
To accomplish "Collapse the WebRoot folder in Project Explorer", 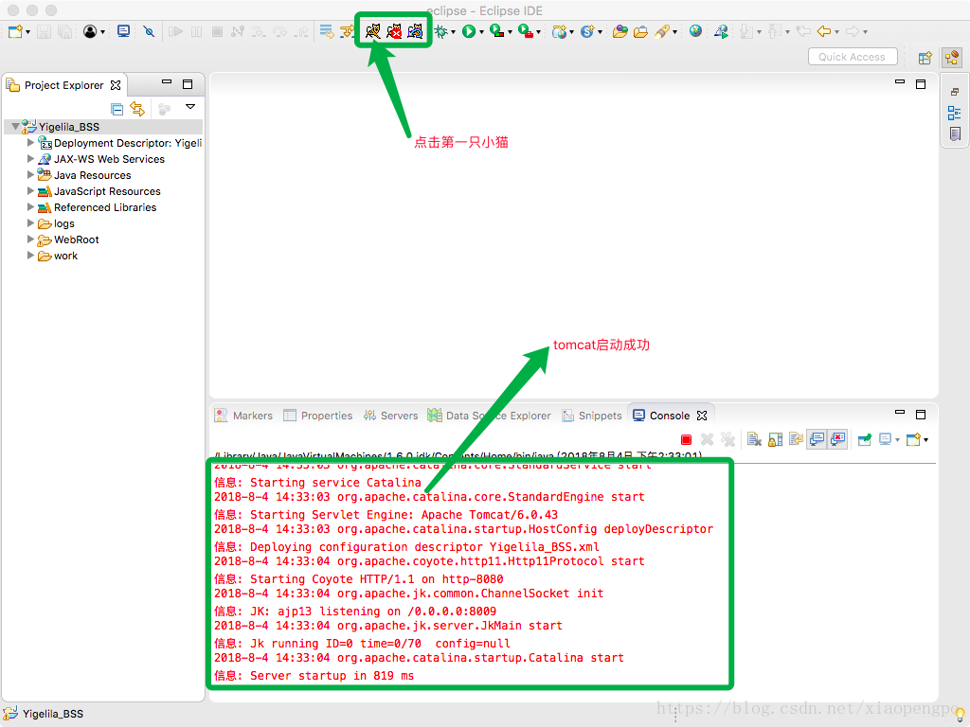I will click(x=31, y=239).
